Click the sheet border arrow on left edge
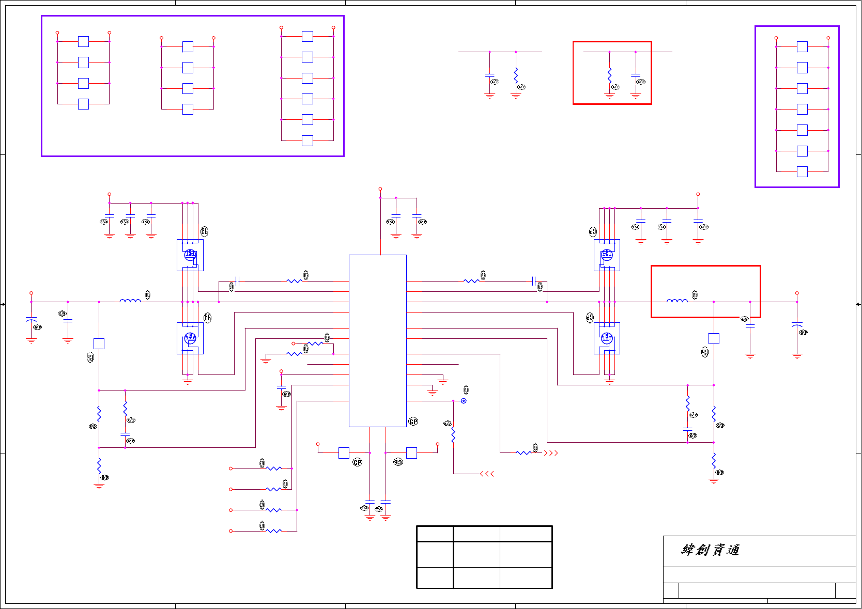Screen dimensions: 862x609 point(3,304)
